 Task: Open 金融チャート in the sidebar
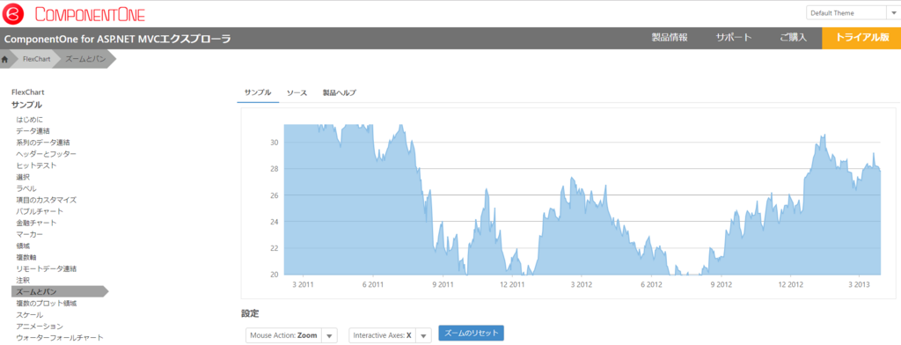point(36,223)
